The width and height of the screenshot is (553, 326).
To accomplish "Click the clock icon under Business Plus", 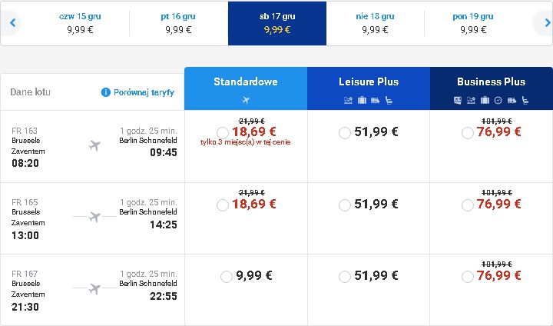I will [498, 100].
